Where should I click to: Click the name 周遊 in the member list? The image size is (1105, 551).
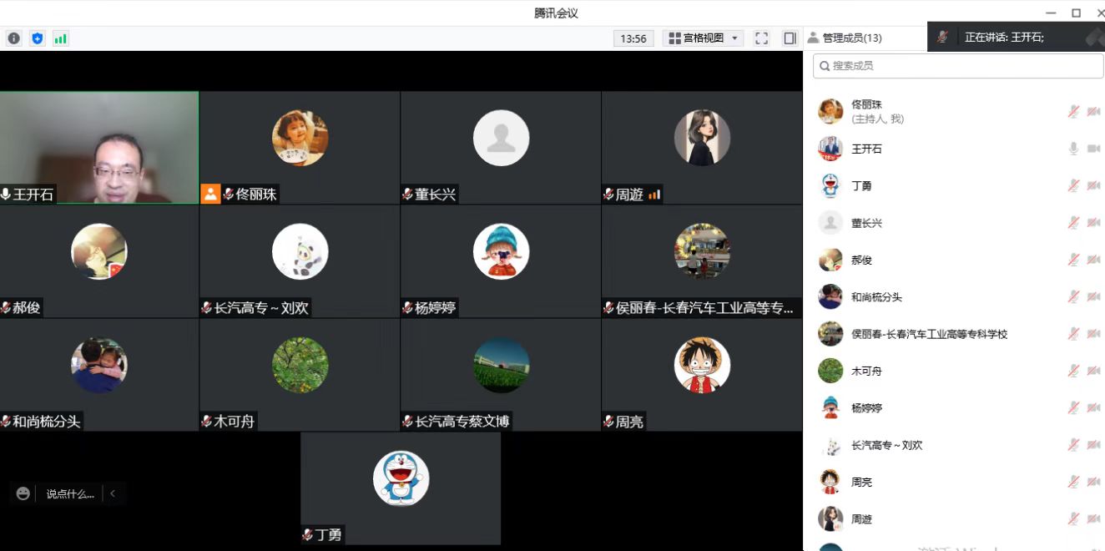pyautogui.click(x=861, y=519)
